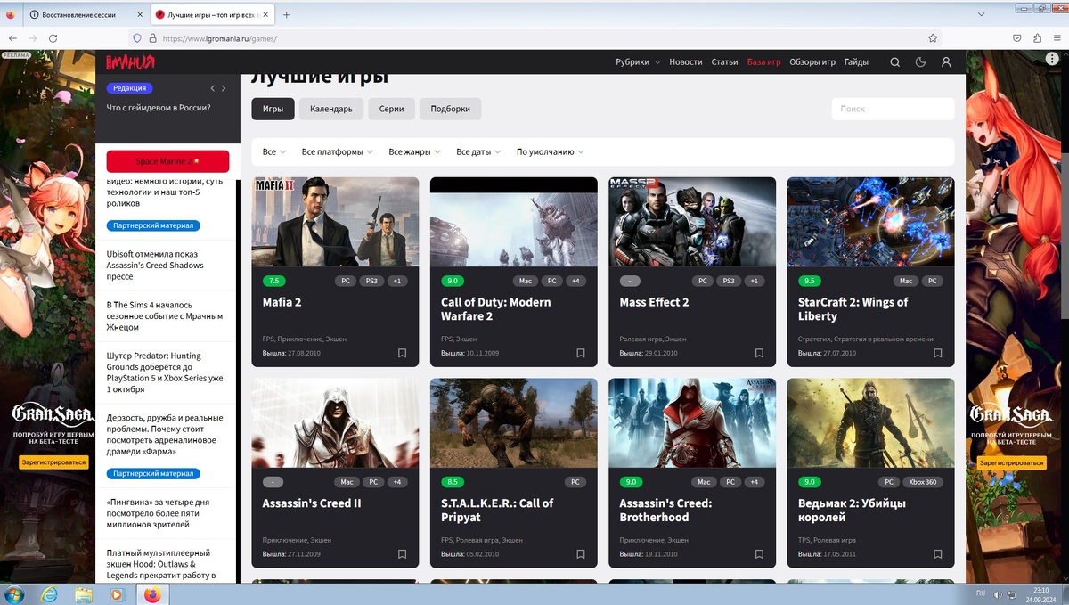
Task: Open Что с геймдевом в России? article
Action: (x=159, y=108)
